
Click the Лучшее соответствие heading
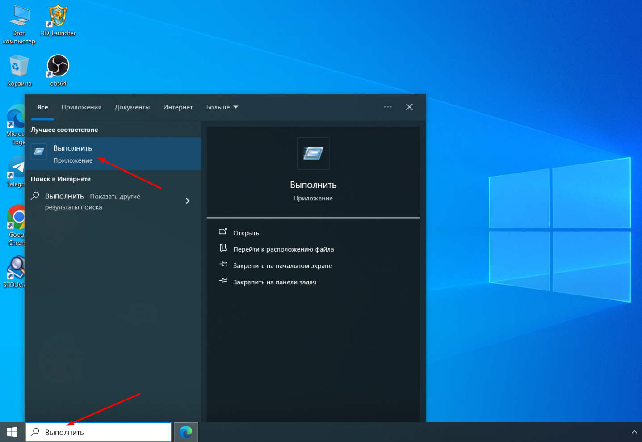tap(64, 130)
